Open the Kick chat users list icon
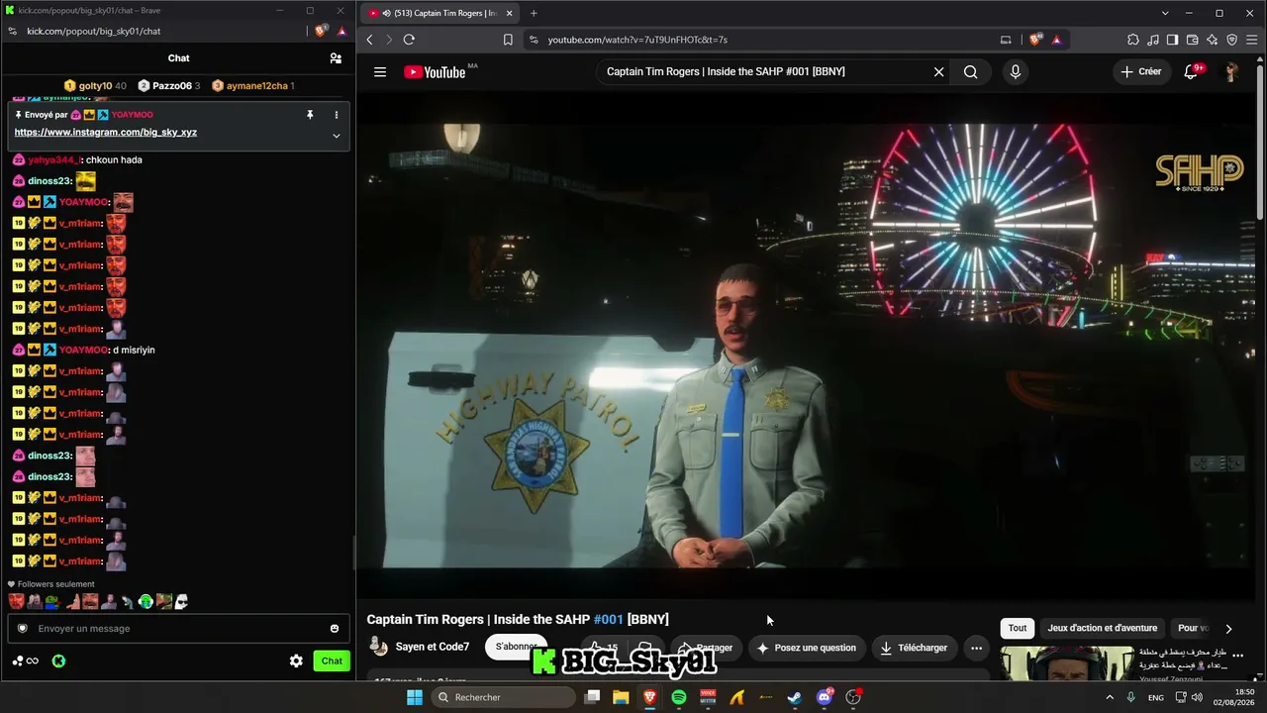The image size is (1267, 713). click(336, 58)
